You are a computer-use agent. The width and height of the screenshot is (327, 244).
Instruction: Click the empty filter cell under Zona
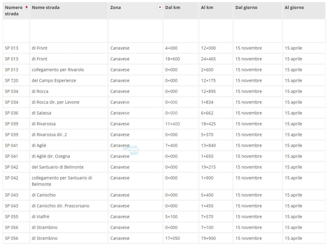(x=135, y=31)
